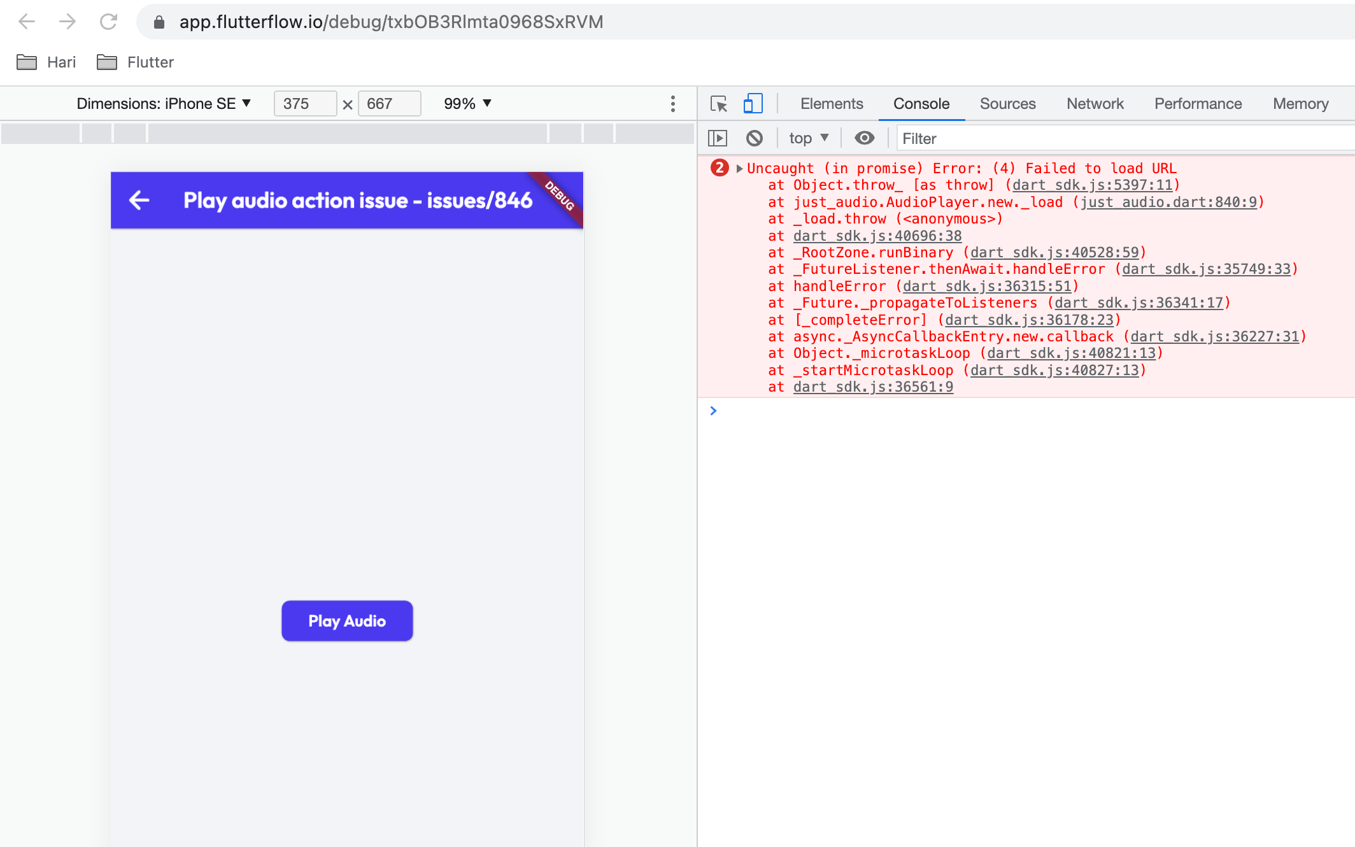Open the top JavaScript context dropdown
The image size is (1355, 847).
(809, 138)
